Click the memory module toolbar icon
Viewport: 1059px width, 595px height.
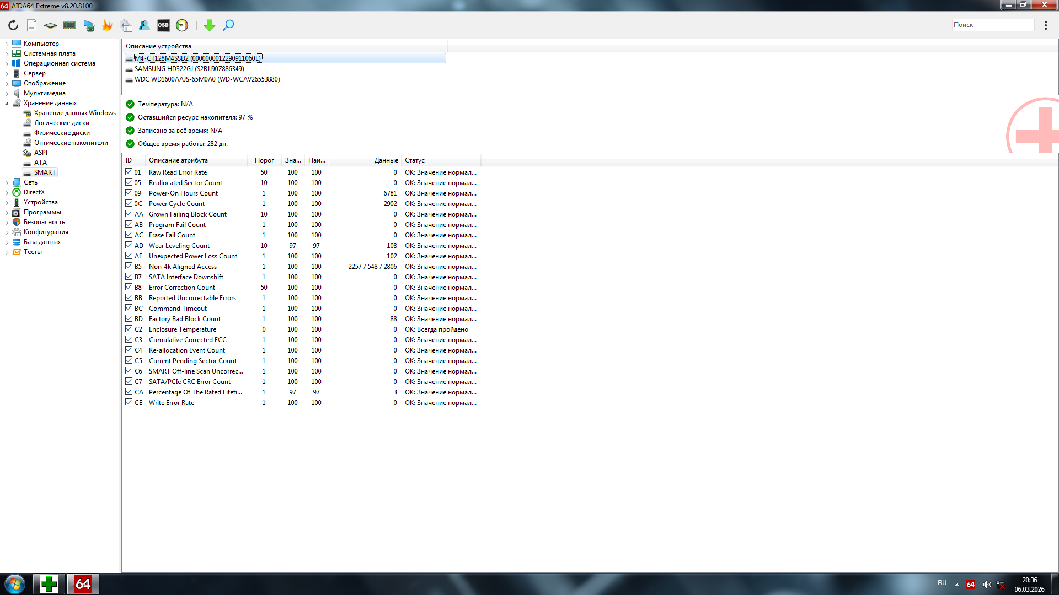coord(69,25)
